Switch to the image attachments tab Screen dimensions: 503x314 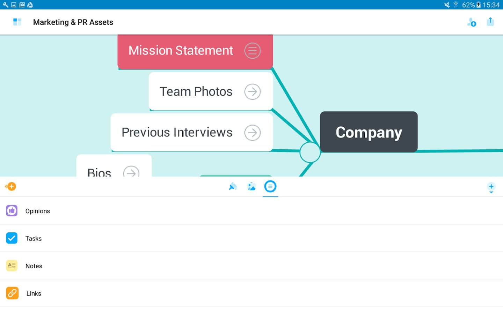[251, 187]
